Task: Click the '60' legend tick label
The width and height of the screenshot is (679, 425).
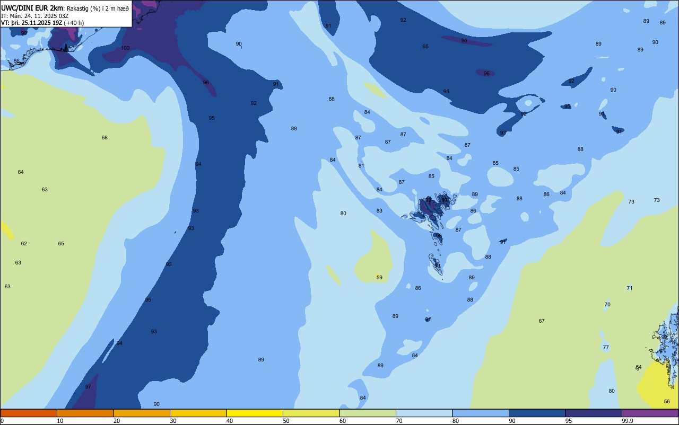Action: pyautogui.click(x=343, y=421)
